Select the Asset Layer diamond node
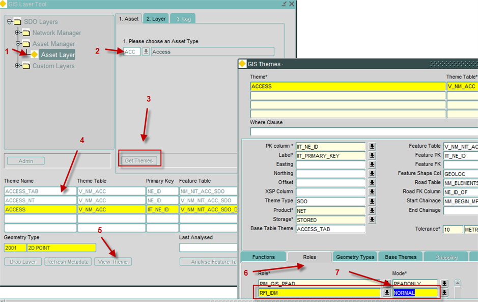The height and width of the screenshot is (302, 478). (x=35, y=54)
